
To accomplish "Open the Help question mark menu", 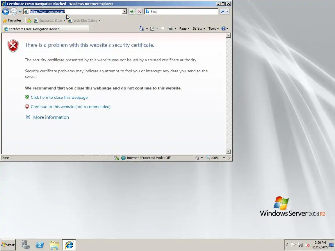I will point(224,28).
